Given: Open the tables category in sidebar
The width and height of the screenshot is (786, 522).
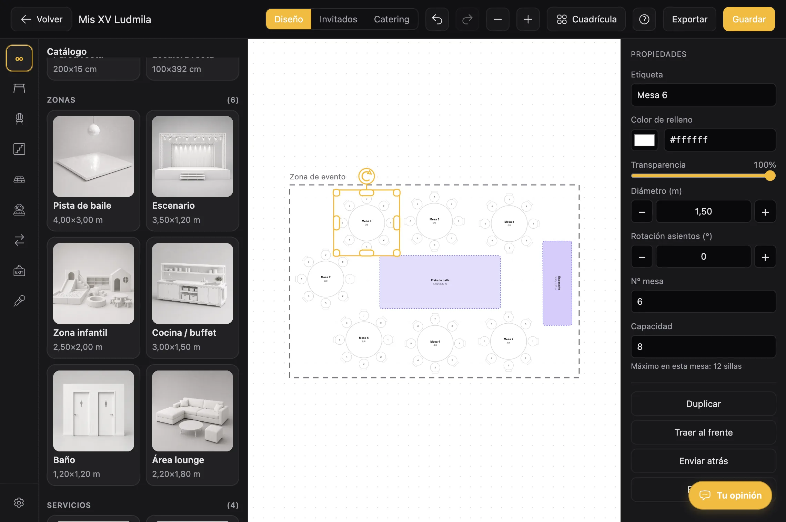Looking at the screenshot, I should pyautogui.click(x=19, y=88).
